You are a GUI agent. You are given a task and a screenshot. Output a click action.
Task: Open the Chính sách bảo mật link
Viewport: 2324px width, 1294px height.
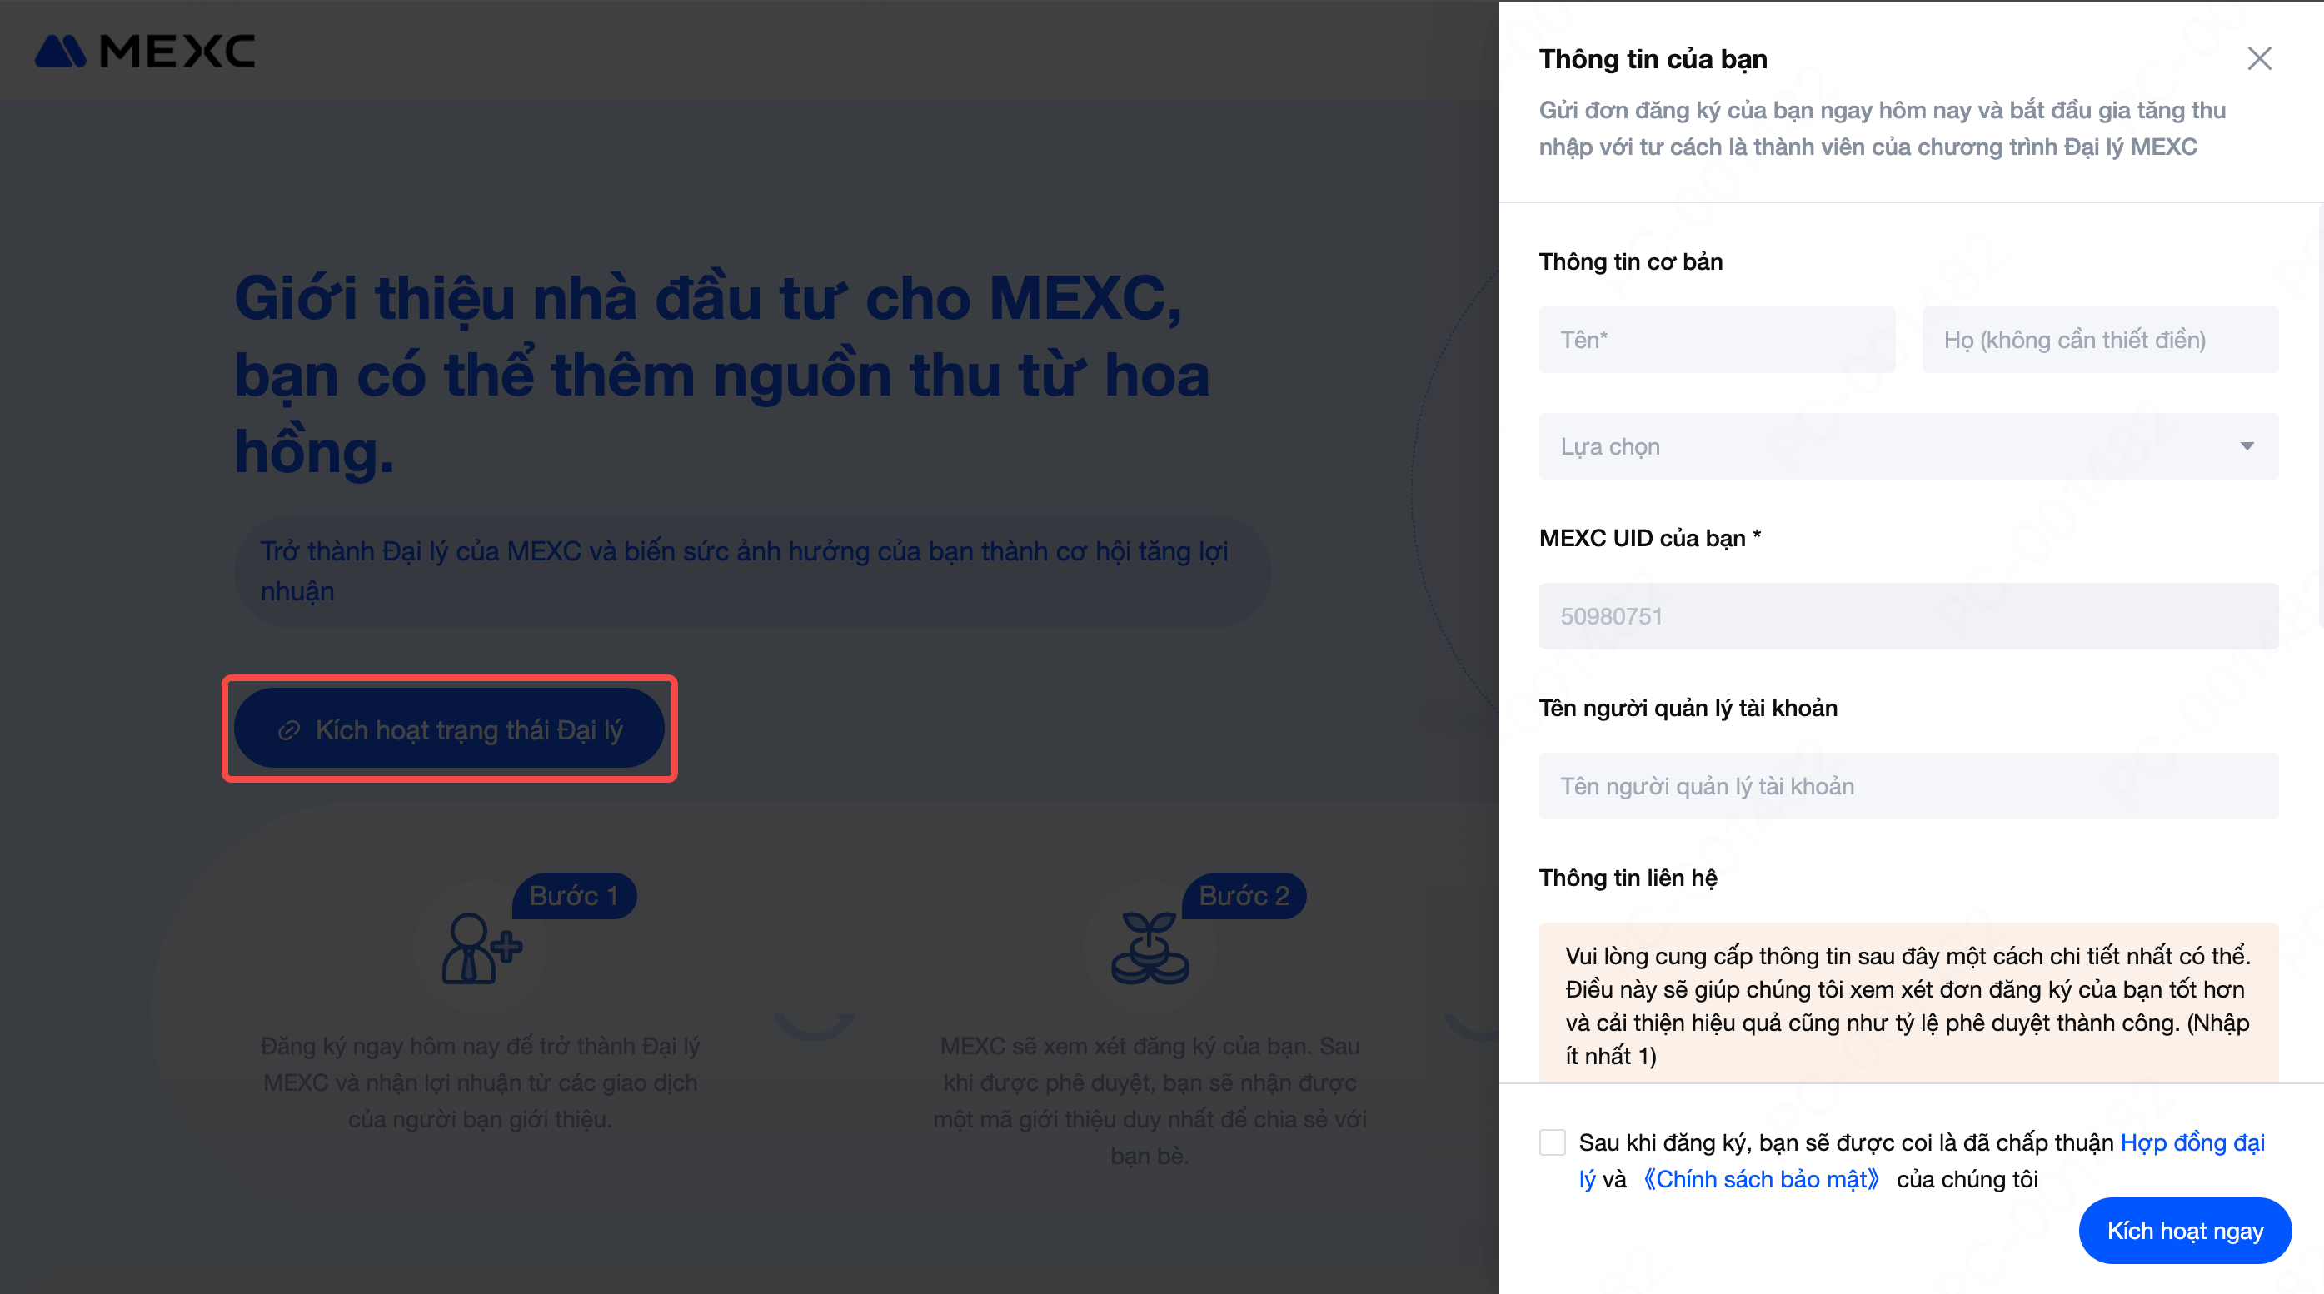point(1761,1179)
